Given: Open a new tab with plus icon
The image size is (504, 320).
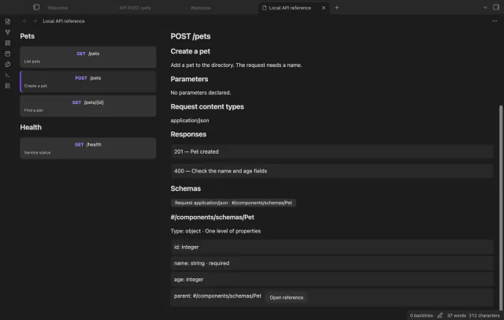Looking at the screenshot, I should (336, 7).
